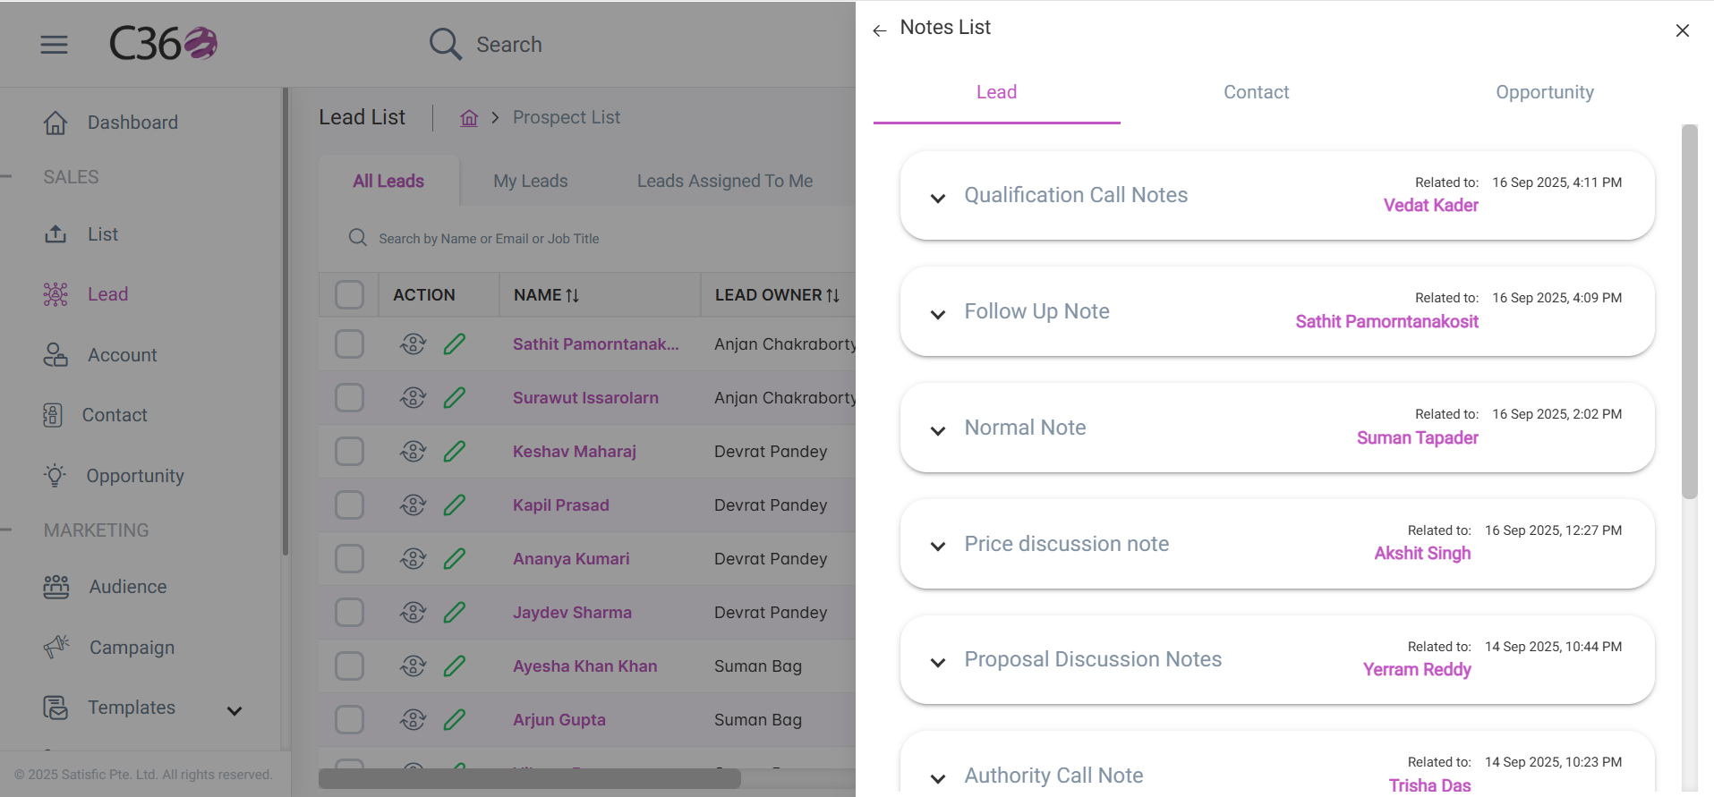Sort by LEAD OWNER column arrows
The height and width of the screenshot is (797, 1714).
(833, 295)
